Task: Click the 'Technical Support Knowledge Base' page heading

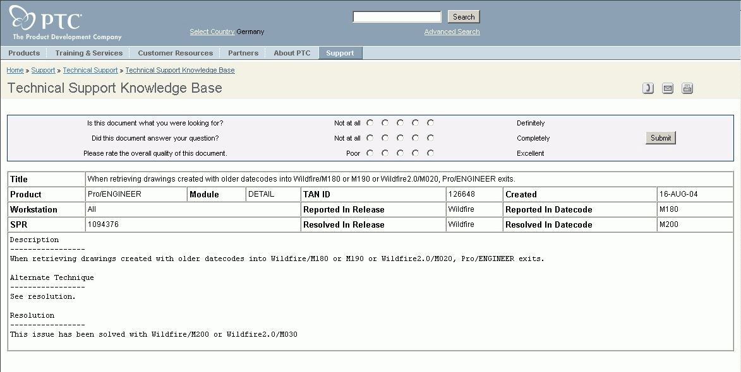Action: pyautogui.click(x=115, y=88)
